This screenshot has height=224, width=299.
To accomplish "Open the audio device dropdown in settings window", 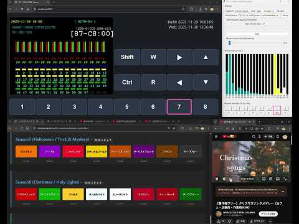I will click(x=259, y=16).
